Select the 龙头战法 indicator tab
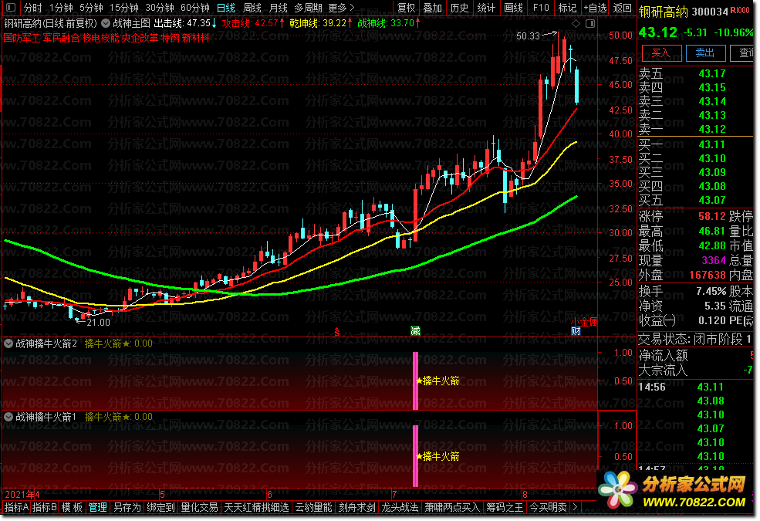 [x=400, y=507]
